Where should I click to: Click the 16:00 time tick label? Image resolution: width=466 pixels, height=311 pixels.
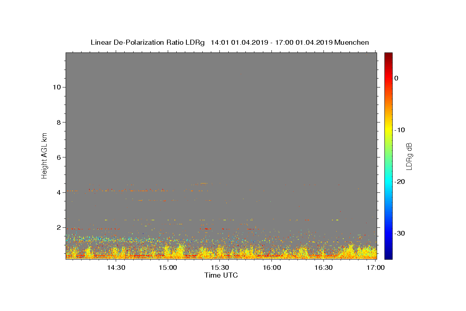[272, 267]
